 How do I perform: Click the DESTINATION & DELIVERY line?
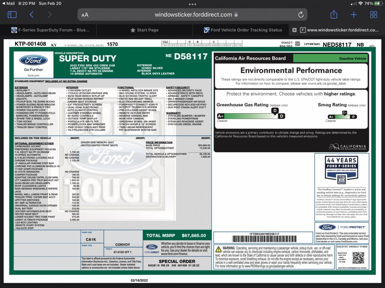[x=178, y=157]
